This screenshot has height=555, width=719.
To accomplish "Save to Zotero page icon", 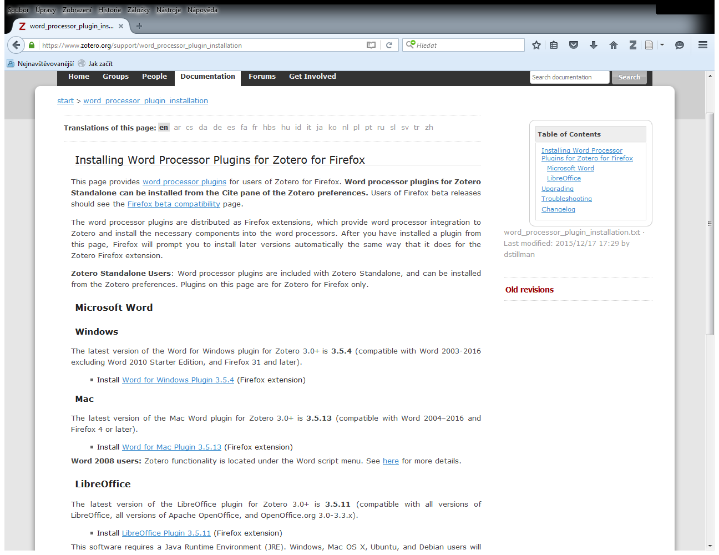I will pos(649,46).
